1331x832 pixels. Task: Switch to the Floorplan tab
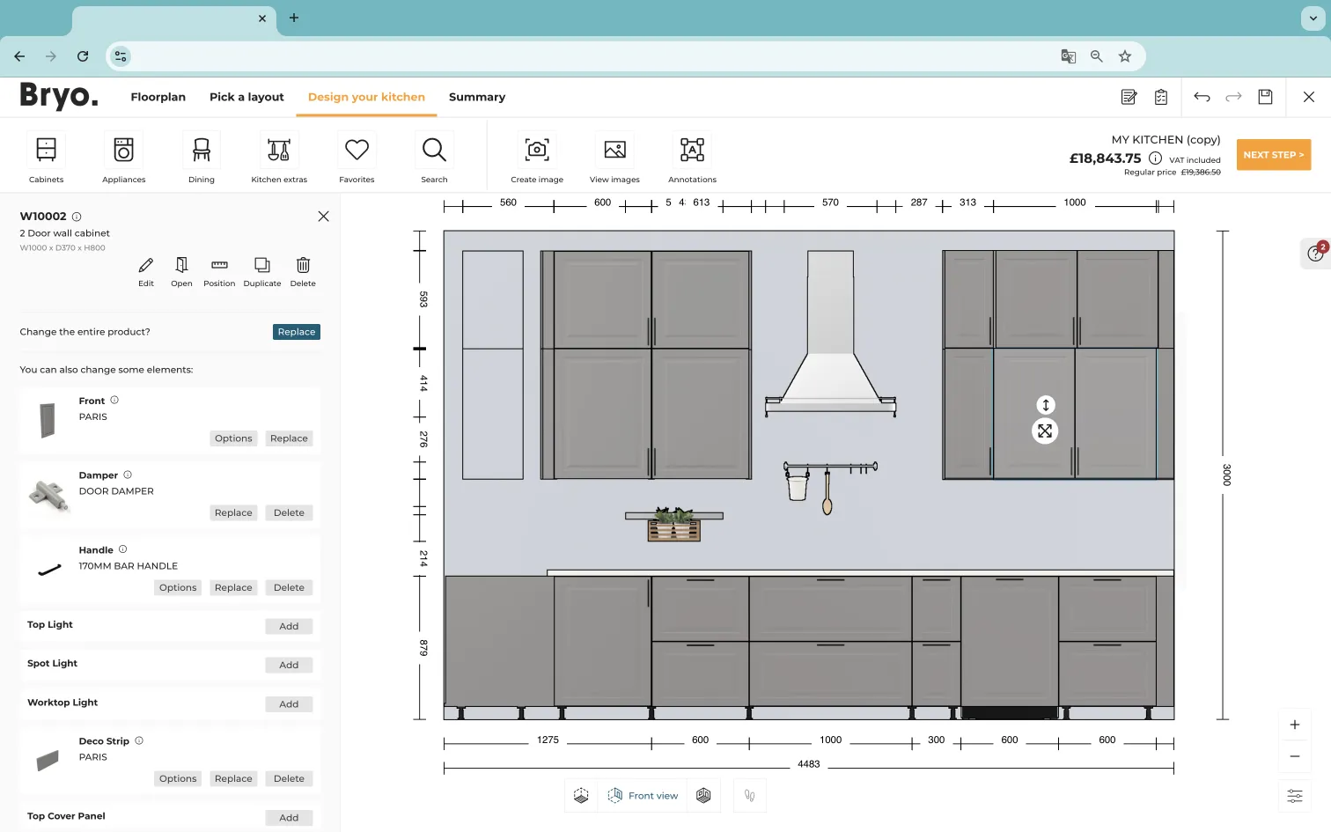point(158,97)
